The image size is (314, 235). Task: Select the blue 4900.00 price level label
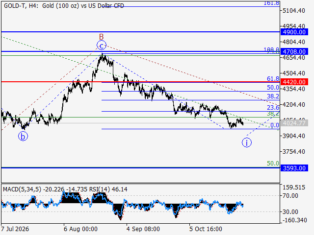tap(294, 32)
